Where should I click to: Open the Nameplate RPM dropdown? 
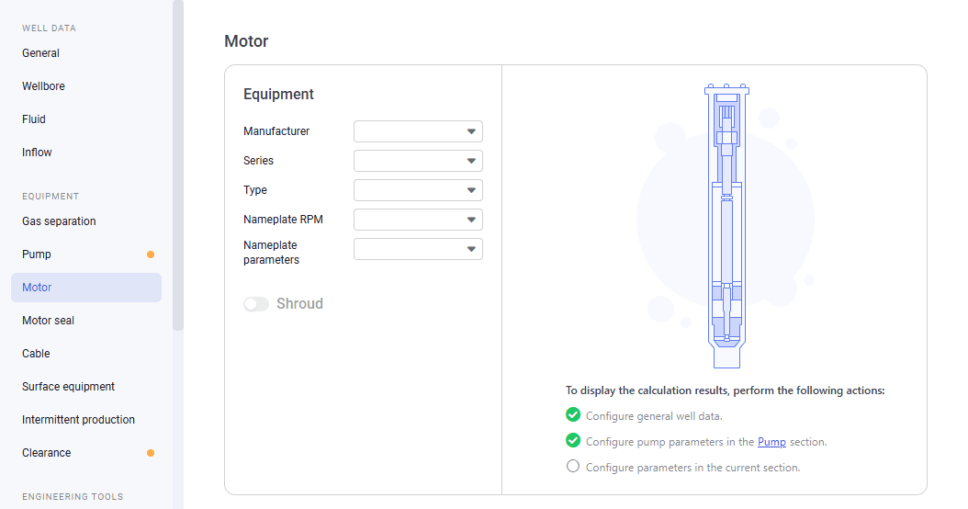(418, 220)
